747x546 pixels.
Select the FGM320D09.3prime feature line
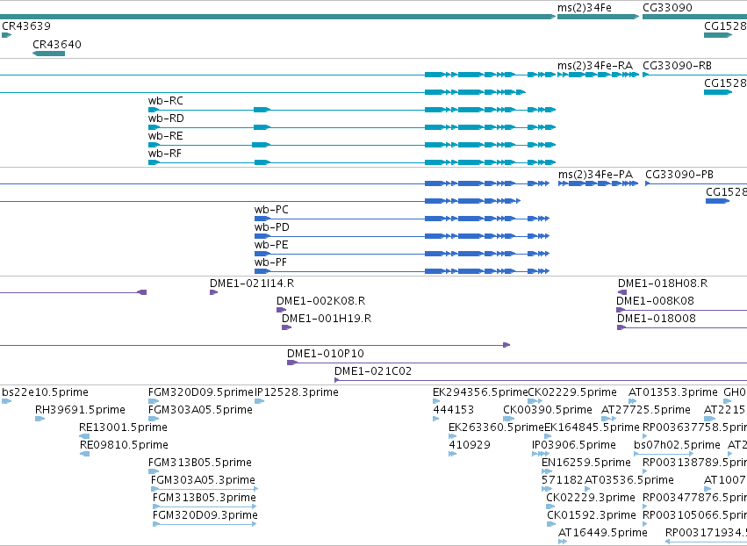(205, 524)
